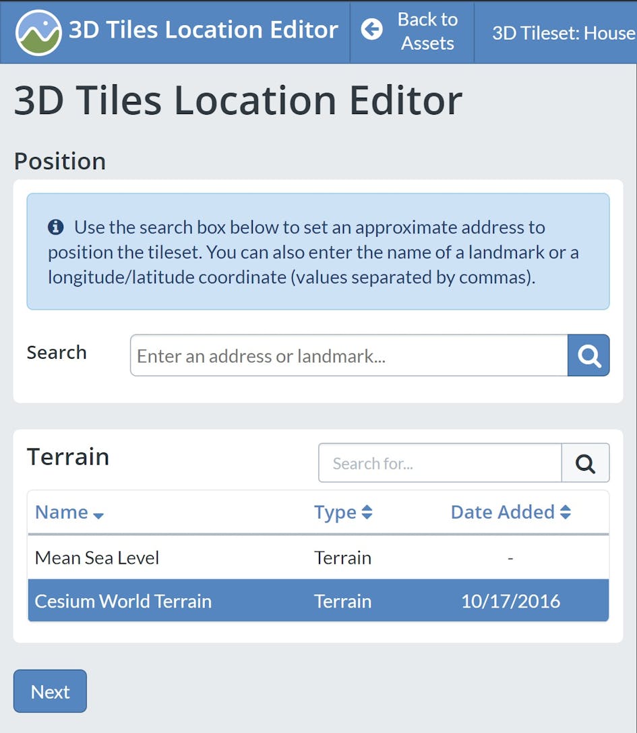The image size is (637, 733).
Task: Click the Terrain Search for field
Action: 439,463
